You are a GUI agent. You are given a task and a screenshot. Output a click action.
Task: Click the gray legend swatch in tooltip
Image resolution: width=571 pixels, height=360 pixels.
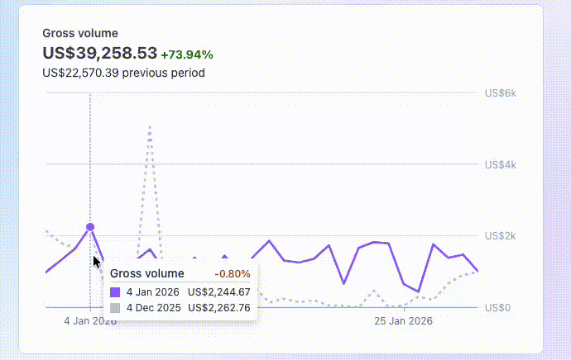coord(115,308)
